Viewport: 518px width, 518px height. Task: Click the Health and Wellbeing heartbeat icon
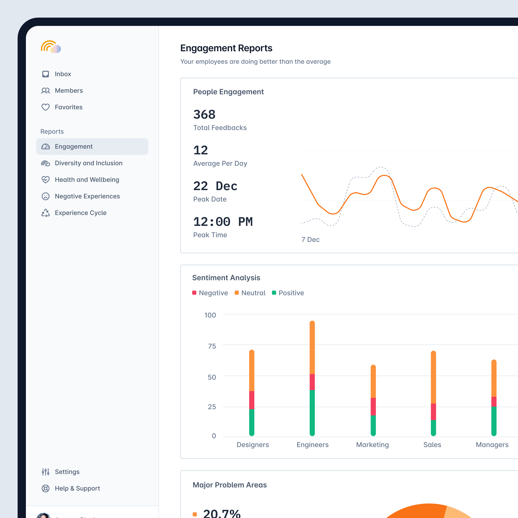46,180
